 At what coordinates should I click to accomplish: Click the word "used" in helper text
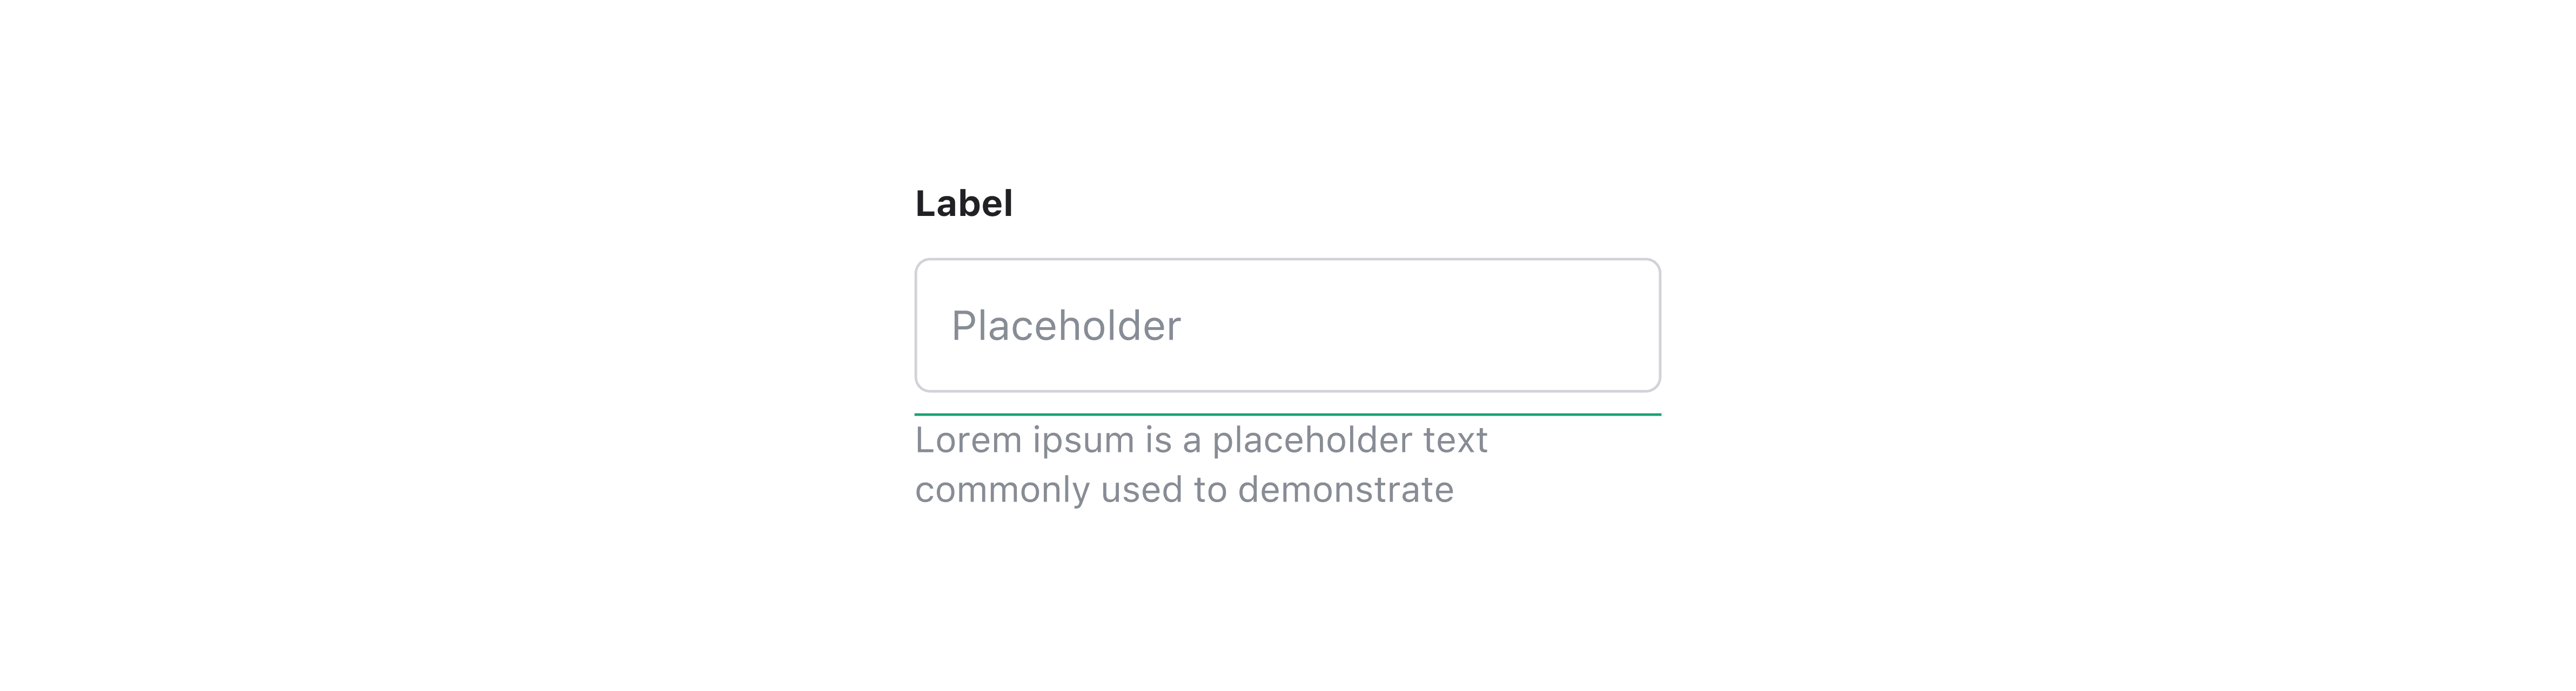tap(1140, 490)
